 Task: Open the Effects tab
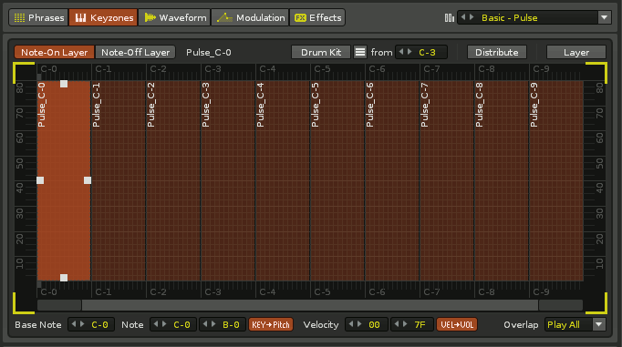pyautogui.click(x=317, y=18)
